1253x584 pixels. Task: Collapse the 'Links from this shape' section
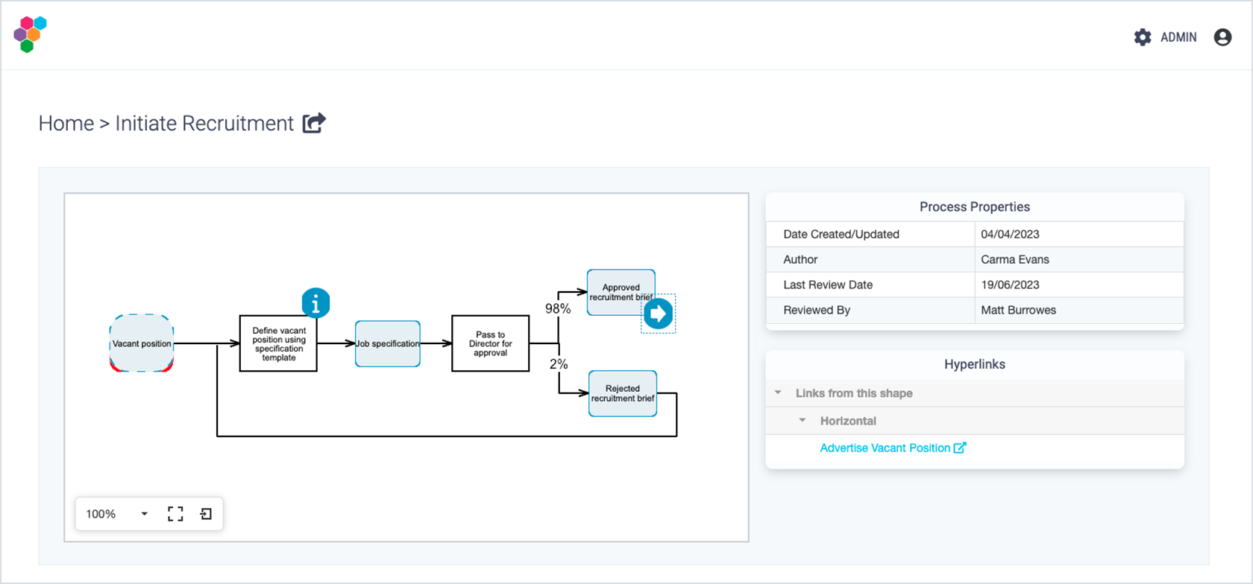pyautogui.click(x=778, y=393)
